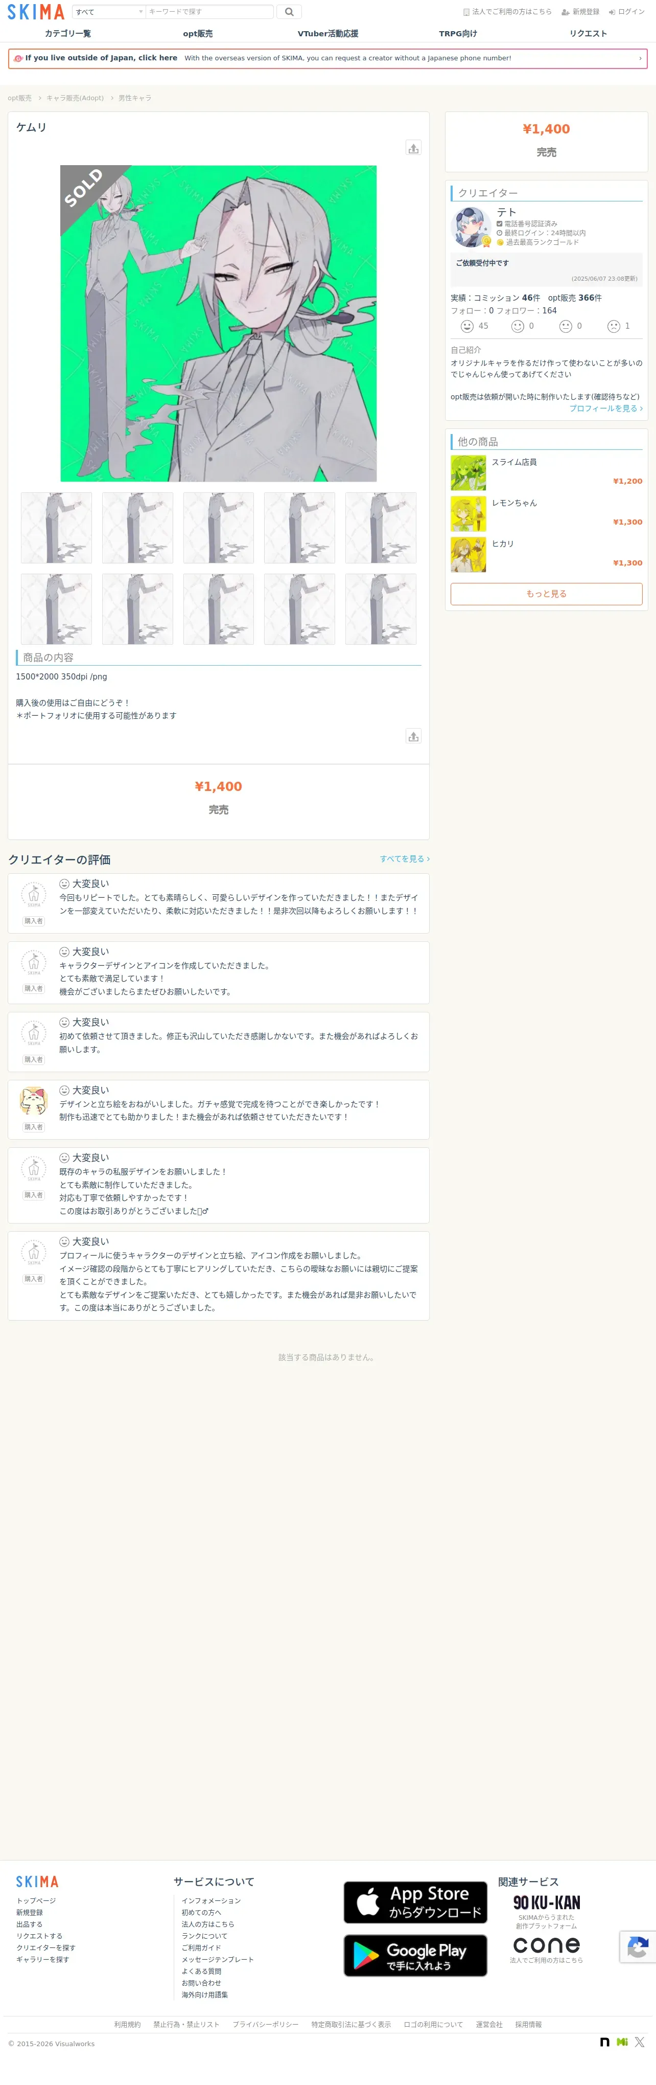Click the share icon below the description
Image resolution: width=656 pixels, height=2085 pixels.
(413, 737)
